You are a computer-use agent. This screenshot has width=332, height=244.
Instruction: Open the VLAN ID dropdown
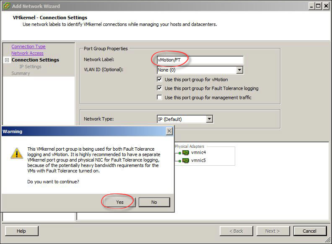[239, 70]
